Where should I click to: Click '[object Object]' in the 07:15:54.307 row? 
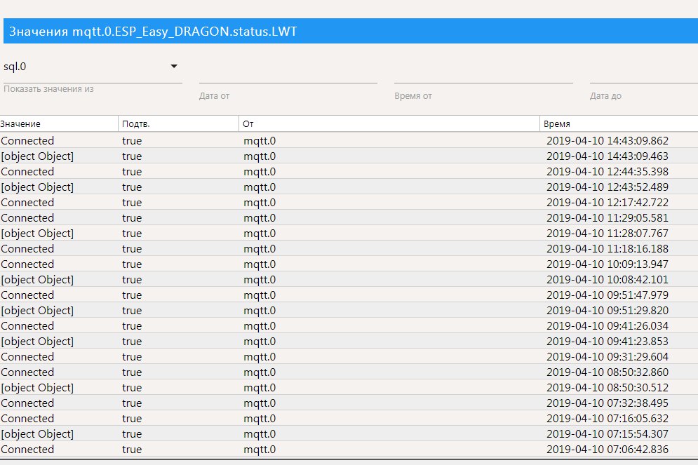click(37, 434)
